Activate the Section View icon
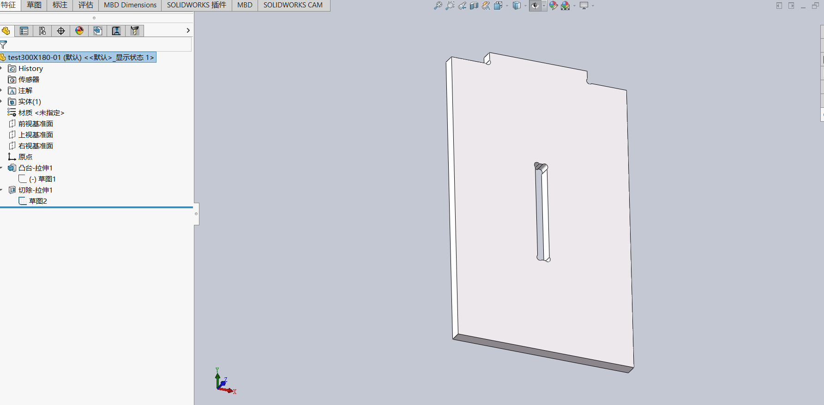The height and width of the screenshot is (405, 824). coord(474,6)
